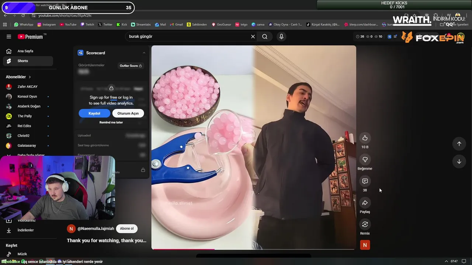Open the WhatsApp bookmark
The width and height of the screenshot is (472, 265).
(24, 25)
